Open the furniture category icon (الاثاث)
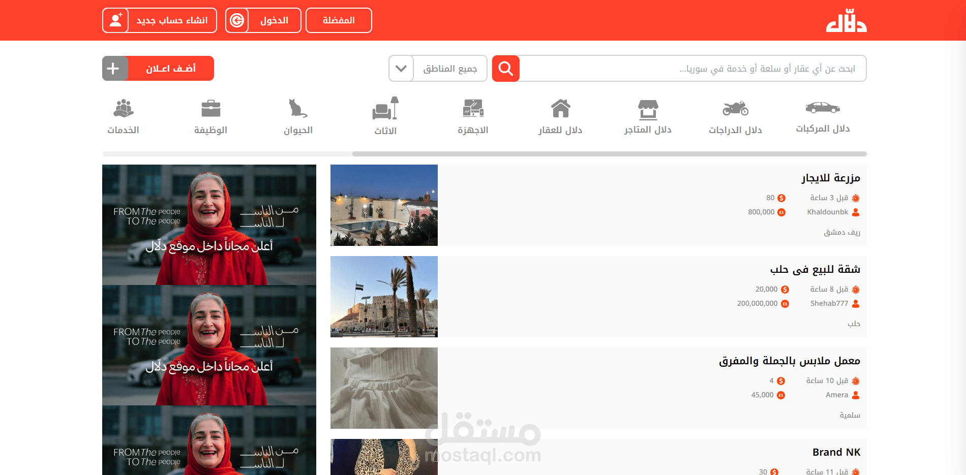Image resolution: width=966 pixels, height=475 pixels. click(385, 108)
